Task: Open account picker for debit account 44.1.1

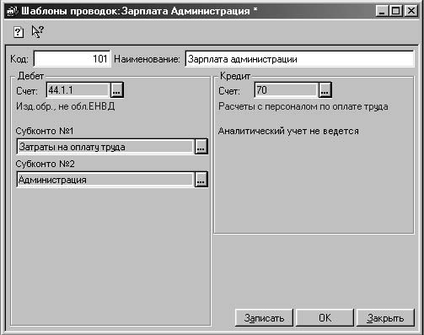Action: coord(117,90)
